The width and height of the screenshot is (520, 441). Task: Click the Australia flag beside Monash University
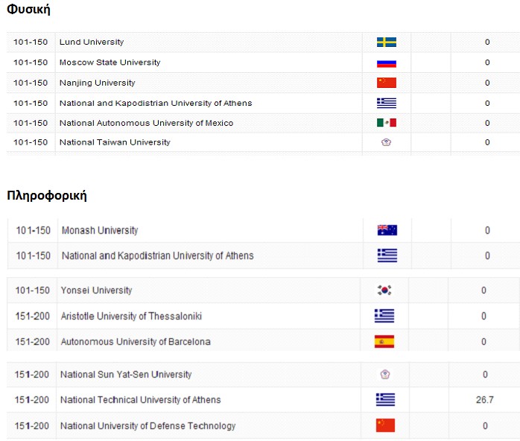387,230
